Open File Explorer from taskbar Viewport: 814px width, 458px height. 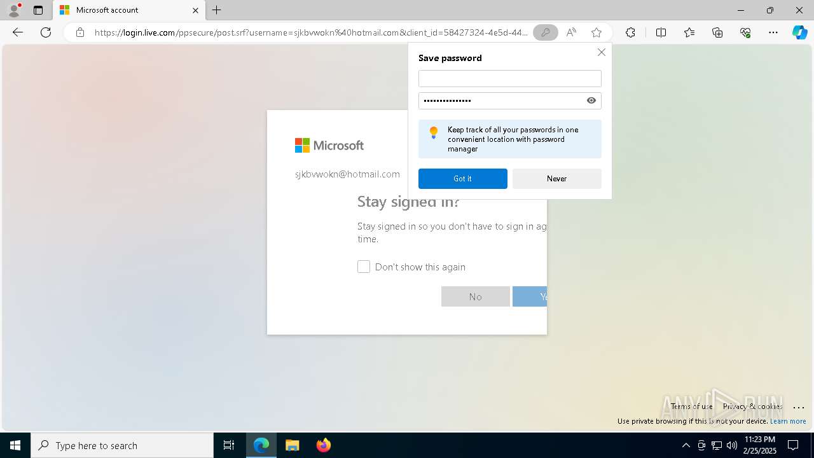(293, 445)
